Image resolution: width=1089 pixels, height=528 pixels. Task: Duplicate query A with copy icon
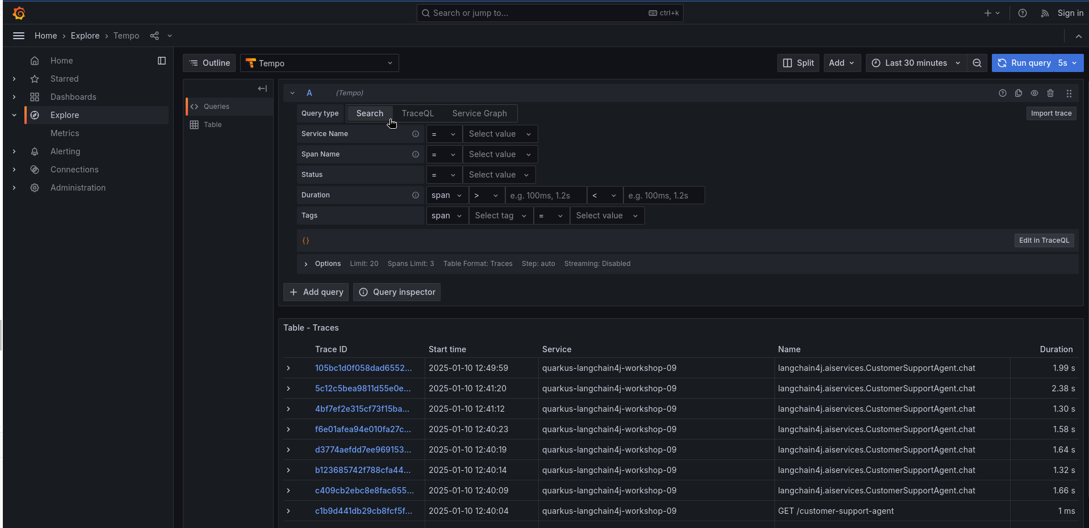pyautogui.click(x=1019, y=93)
